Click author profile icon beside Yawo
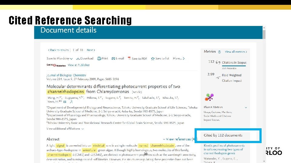 tap(71, 102)
